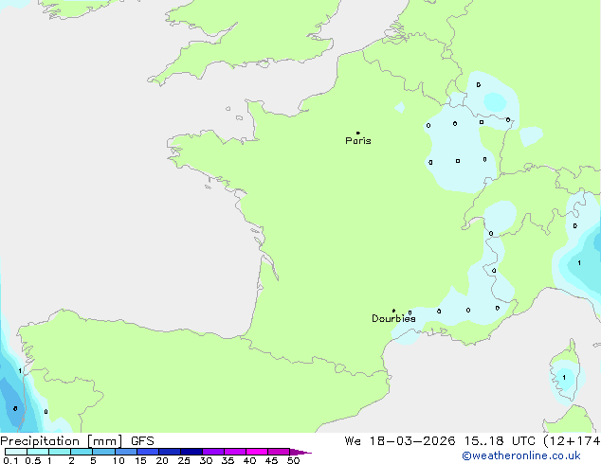Click the 1 mm value over northern Italy
Viewport: 601px width, 464px height.
click(x=578, y=262)
